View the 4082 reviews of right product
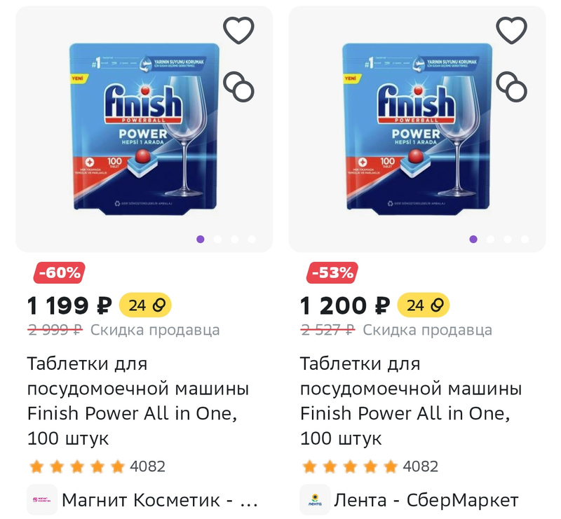The image size is (561, 519). tap(420, 466)
